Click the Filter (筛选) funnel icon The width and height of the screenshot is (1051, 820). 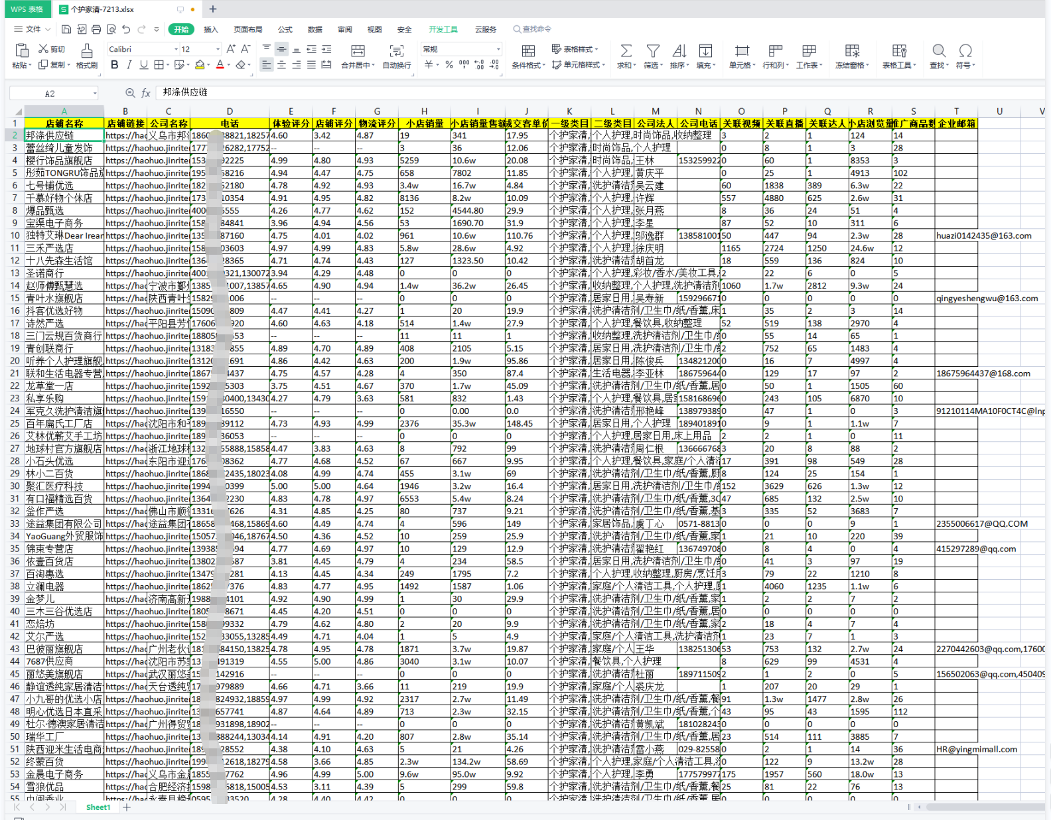point(653,51)
